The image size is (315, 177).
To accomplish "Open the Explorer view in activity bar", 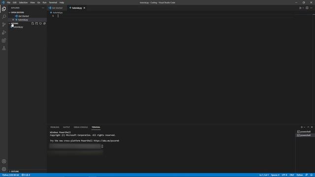I will 4,9.
